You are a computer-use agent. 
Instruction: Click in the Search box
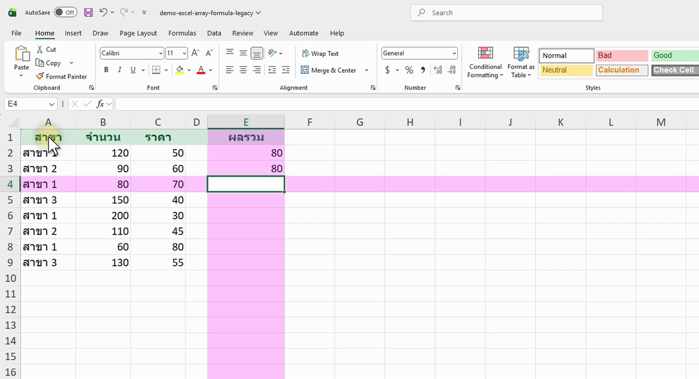pyautogui.click(x=506, y=13)
